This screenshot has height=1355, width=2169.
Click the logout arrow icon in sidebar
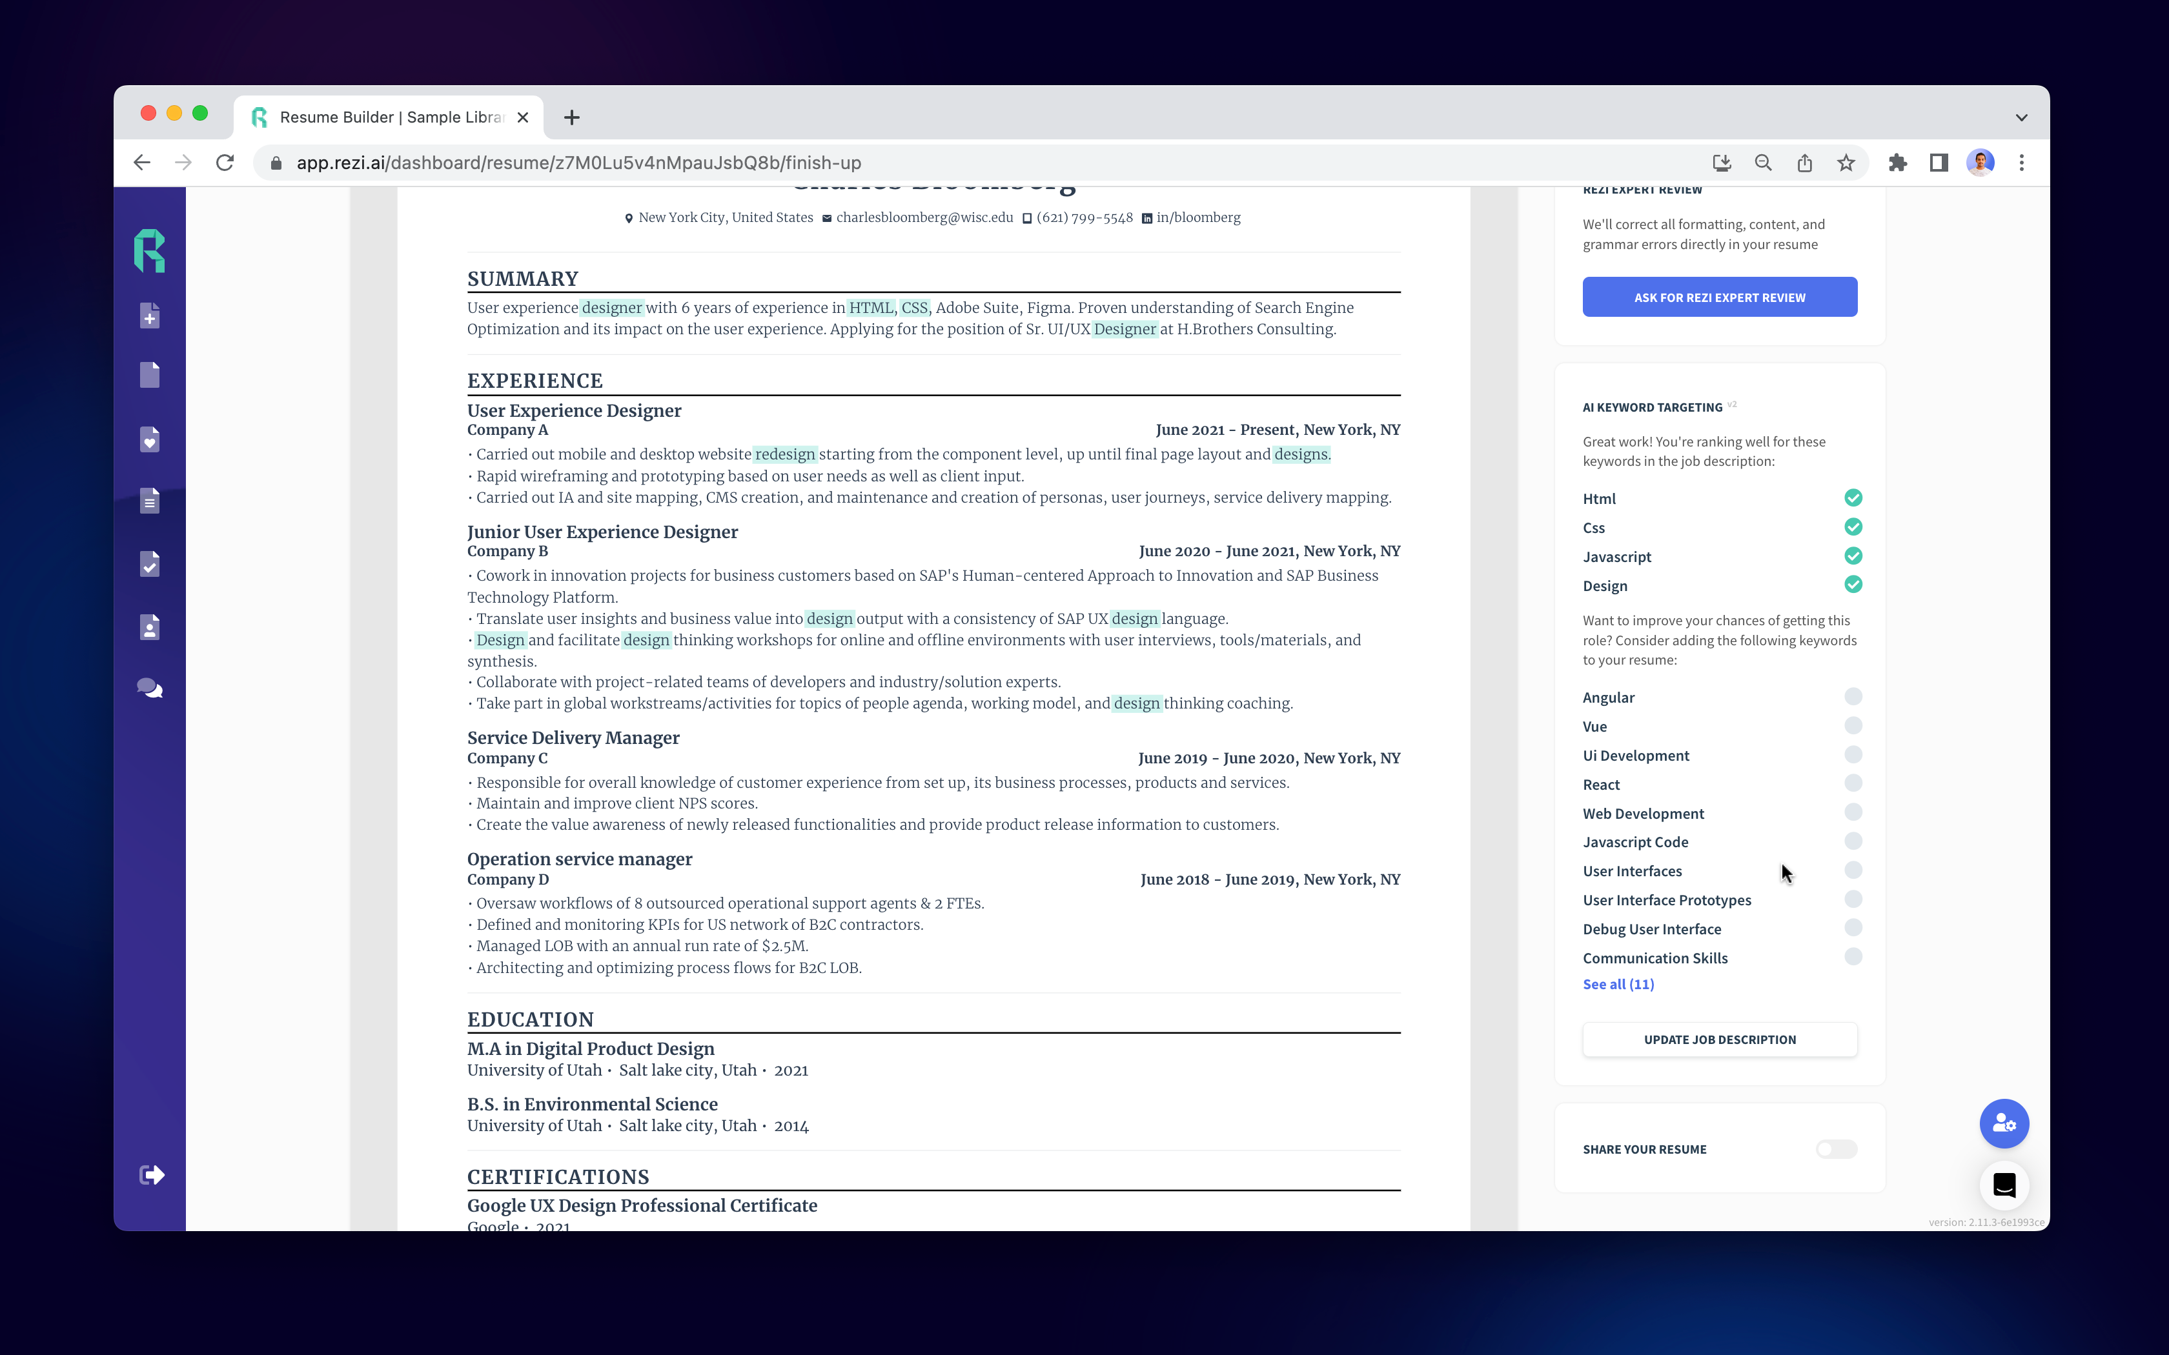(152, 1175)
